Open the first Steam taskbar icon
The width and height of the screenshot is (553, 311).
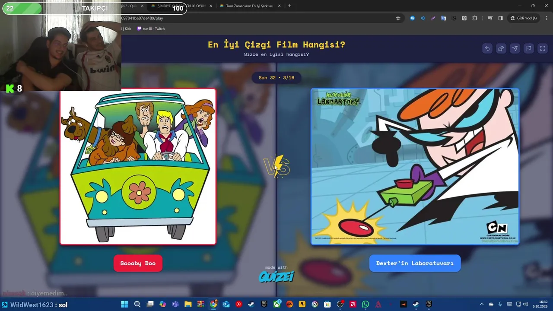tap(251, 304)
